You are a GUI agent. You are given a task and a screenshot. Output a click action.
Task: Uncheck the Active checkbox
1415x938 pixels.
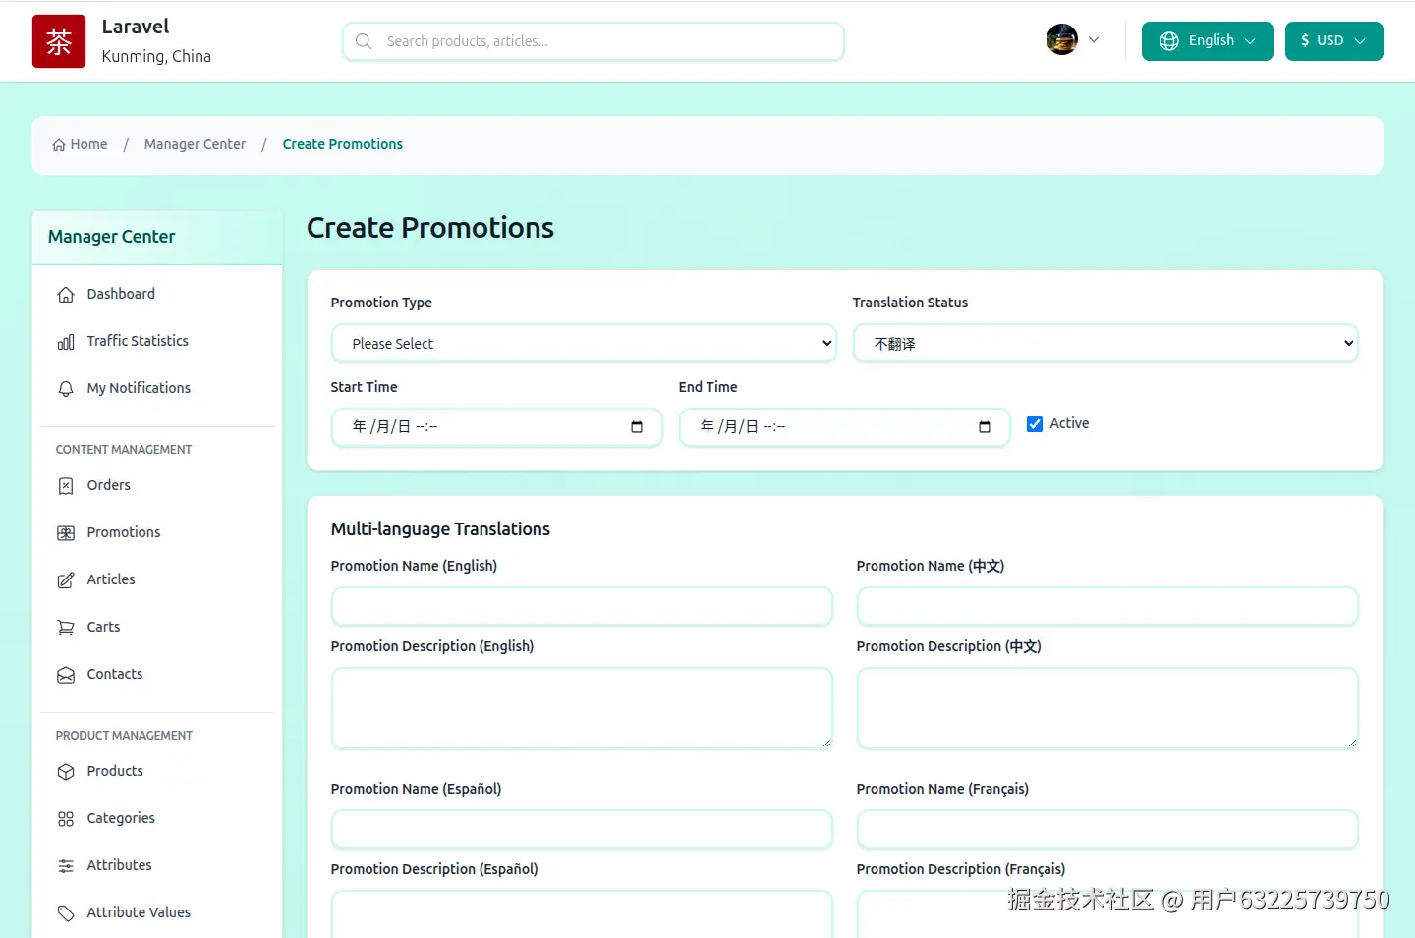click(1035, 424)
